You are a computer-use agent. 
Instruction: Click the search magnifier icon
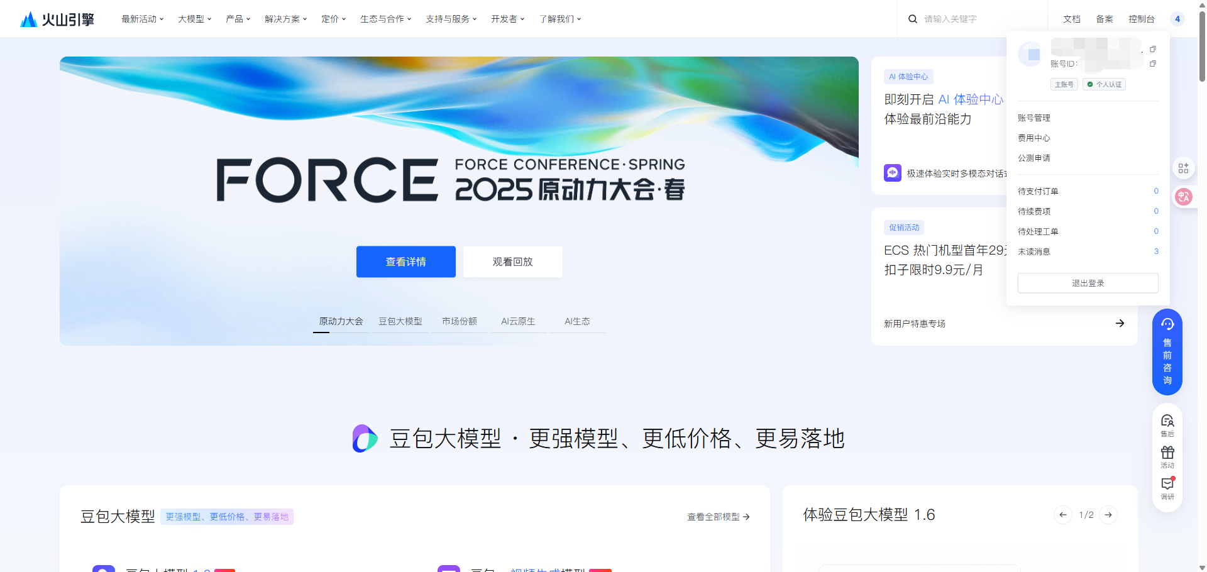point(912,19)
